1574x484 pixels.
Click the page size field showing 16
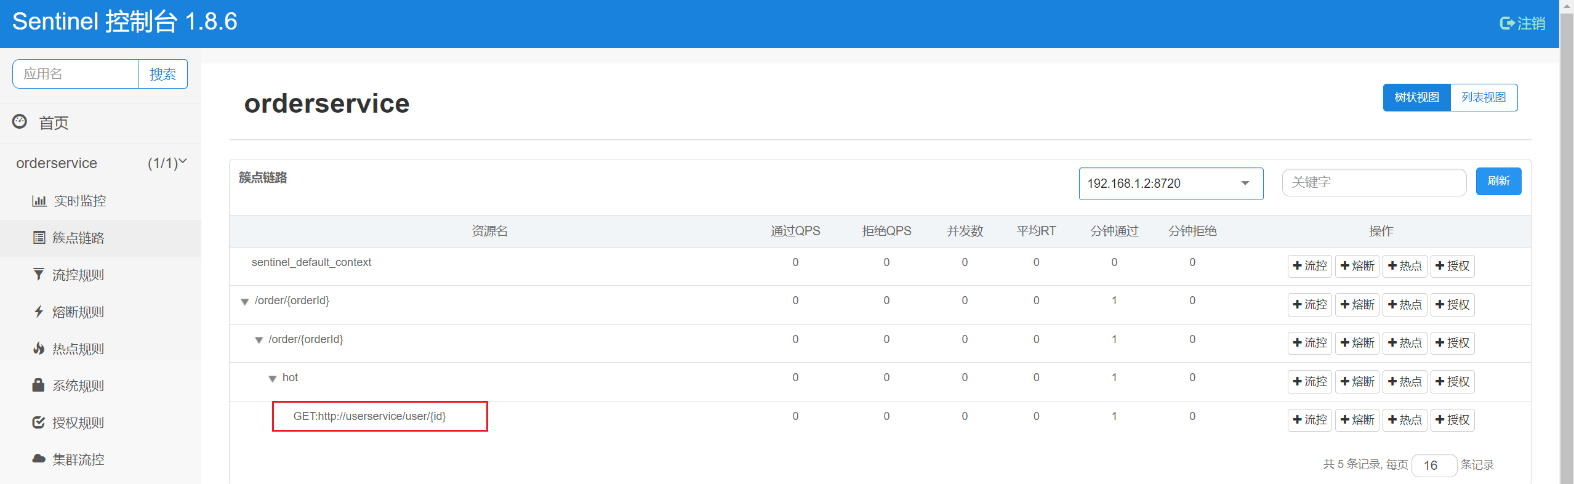click(x=1434, y=465)
